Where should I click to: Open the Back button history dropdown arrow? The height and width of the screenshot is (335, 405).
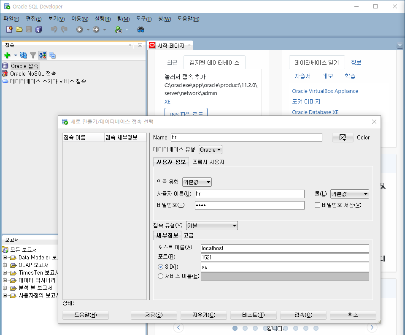88,30
